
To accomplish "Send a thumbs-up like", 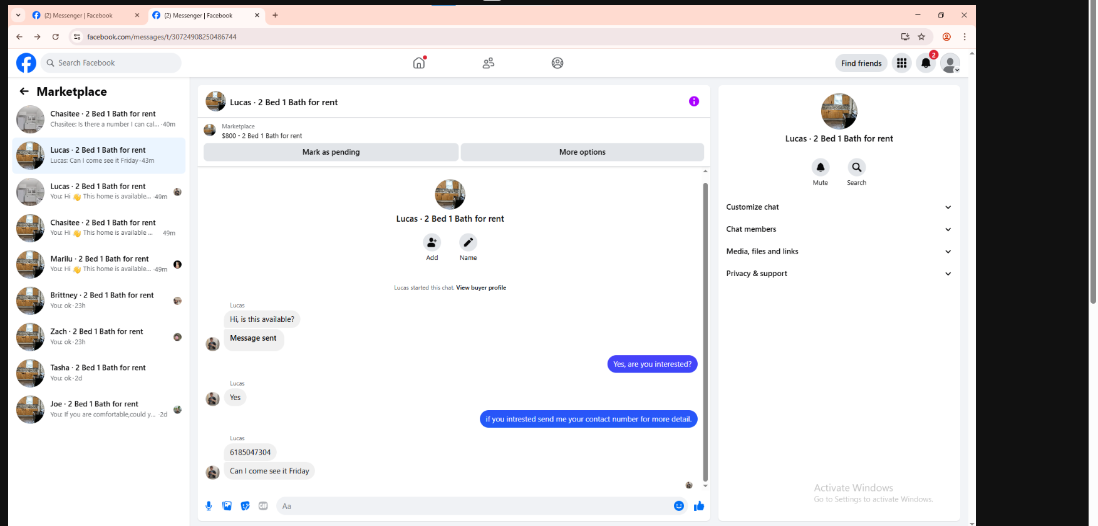I will 699,506.
